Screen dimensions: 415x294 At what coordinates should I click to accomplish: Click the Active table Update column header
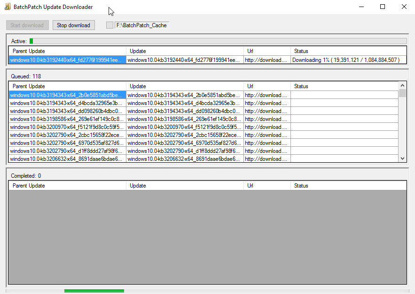point(185,51)
